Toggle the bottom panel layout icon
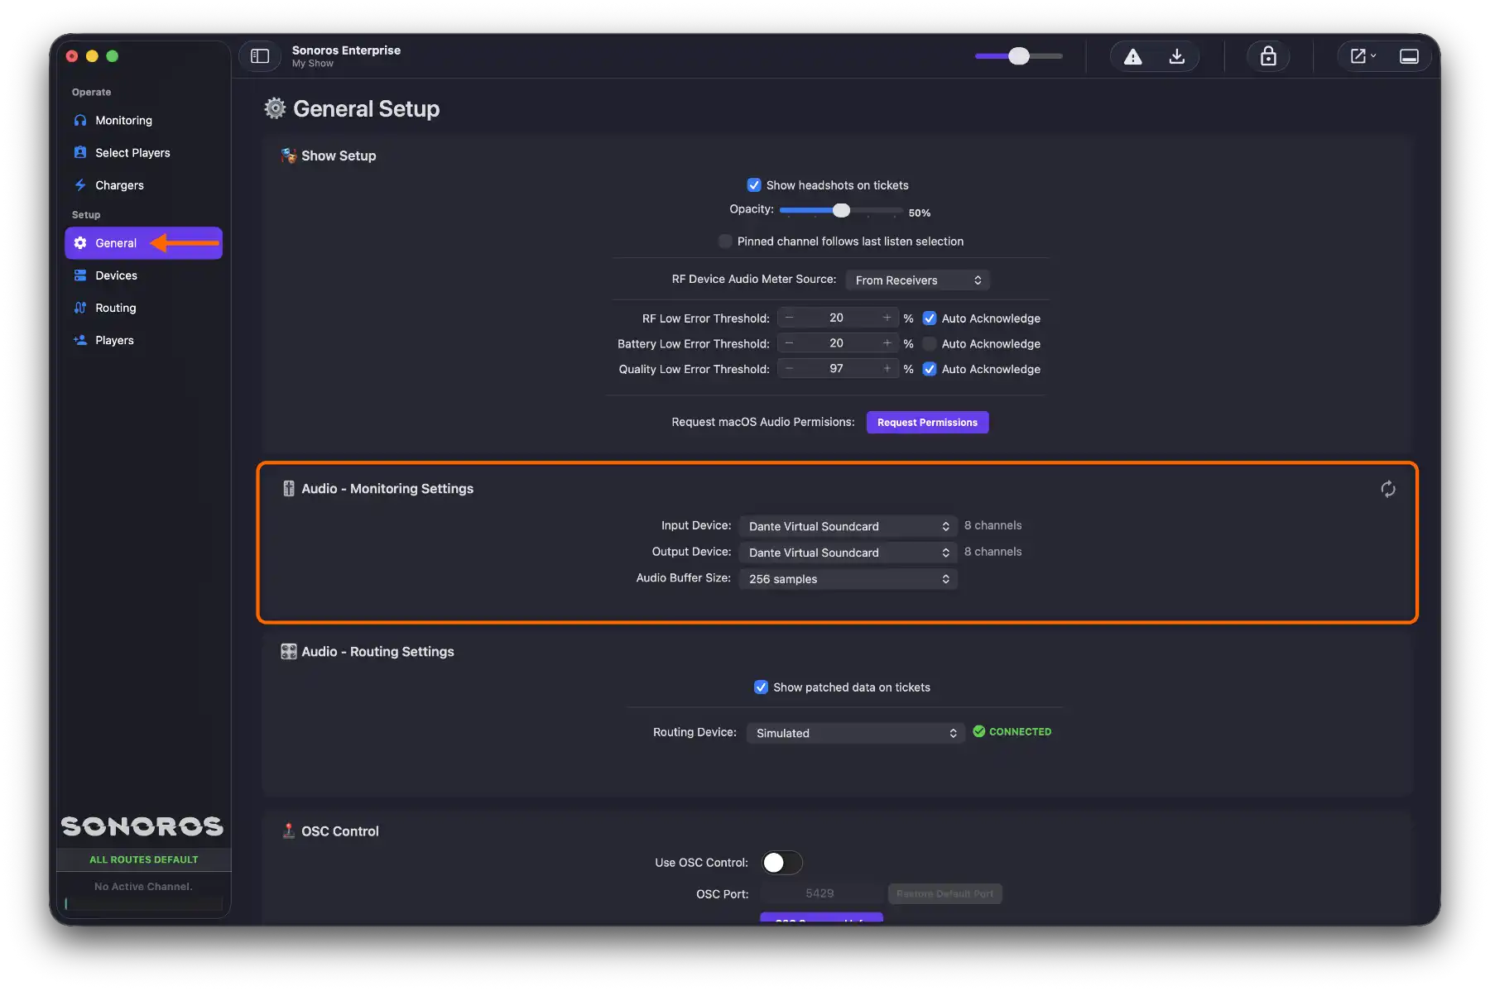The image size is (1490, 991). pos(1409,56)
